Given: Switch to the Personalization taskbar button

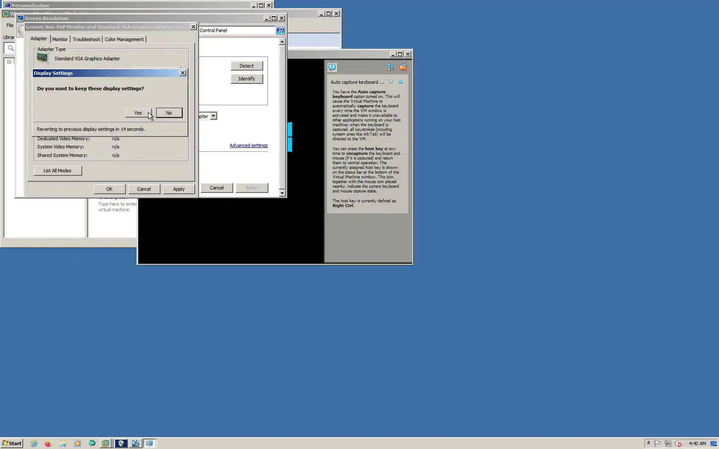Looking at the screenshot, I should point(150,443).
